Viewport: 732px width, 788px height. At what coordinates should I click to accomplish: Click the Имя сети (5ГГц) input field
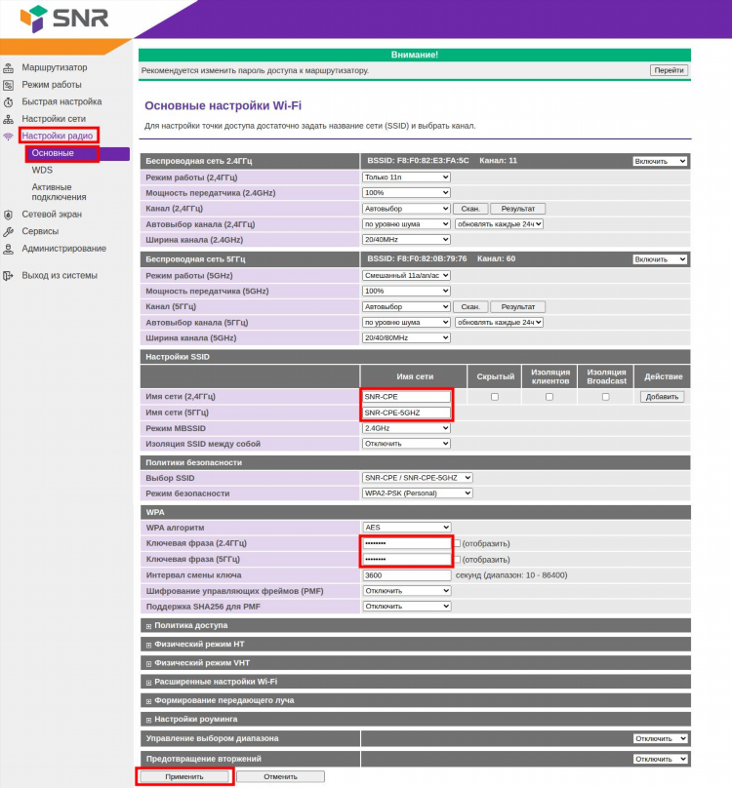pyautogui.click(x=406, y=413)
